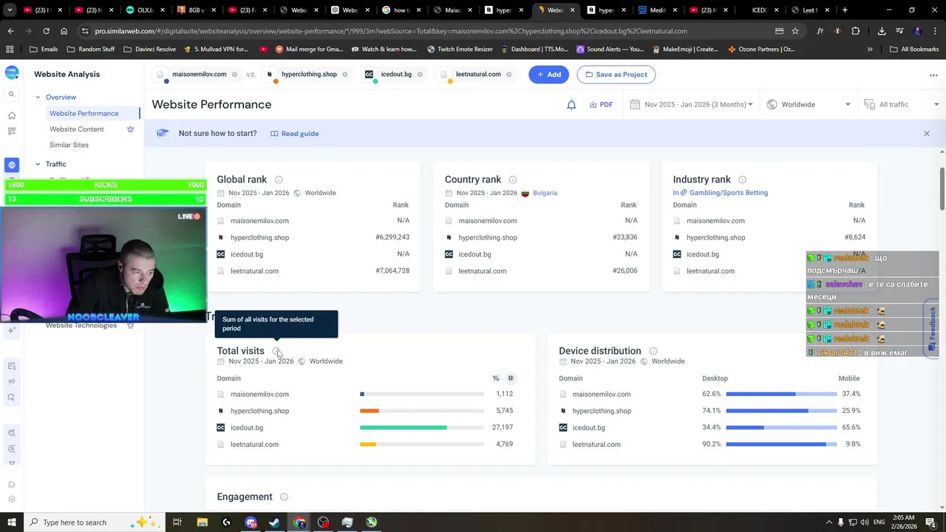
Task: Show info tooltip for Device distribution
Action: click(653, 351)
